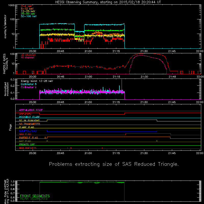Screen dimensions: 204x204
Task: Click the FRONTS_OFF flag label
Action: coord(27,144)
